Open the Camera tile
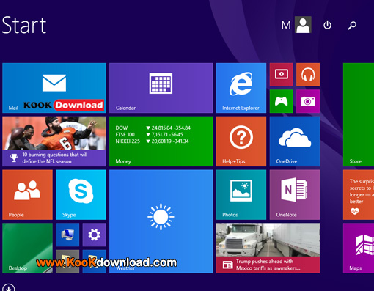The height and width of the screenshot is (291, 374). [308, 101]
